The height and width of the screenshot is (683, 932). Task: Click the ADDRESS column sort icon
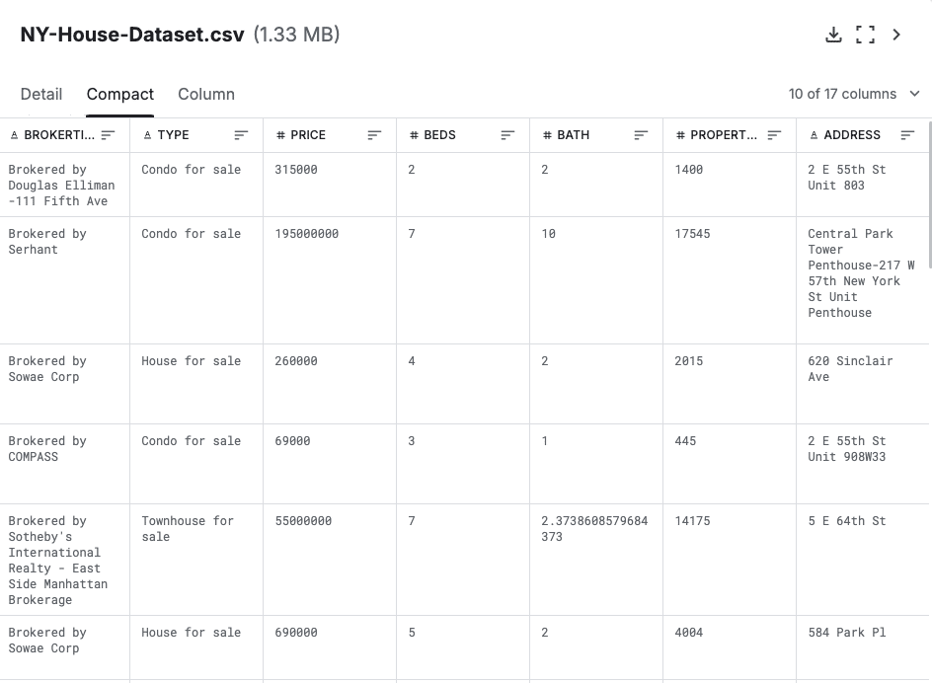907,135
